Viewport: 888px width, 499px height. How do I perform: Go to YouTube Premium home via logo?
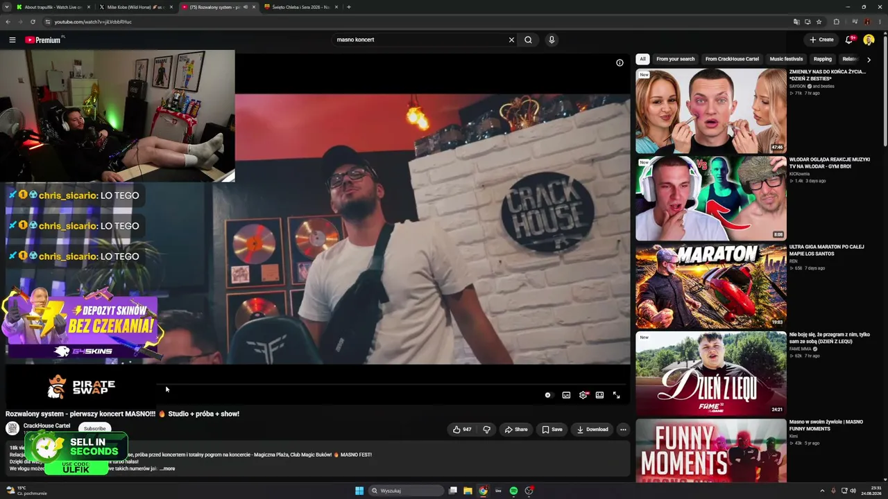coord(43,40)
